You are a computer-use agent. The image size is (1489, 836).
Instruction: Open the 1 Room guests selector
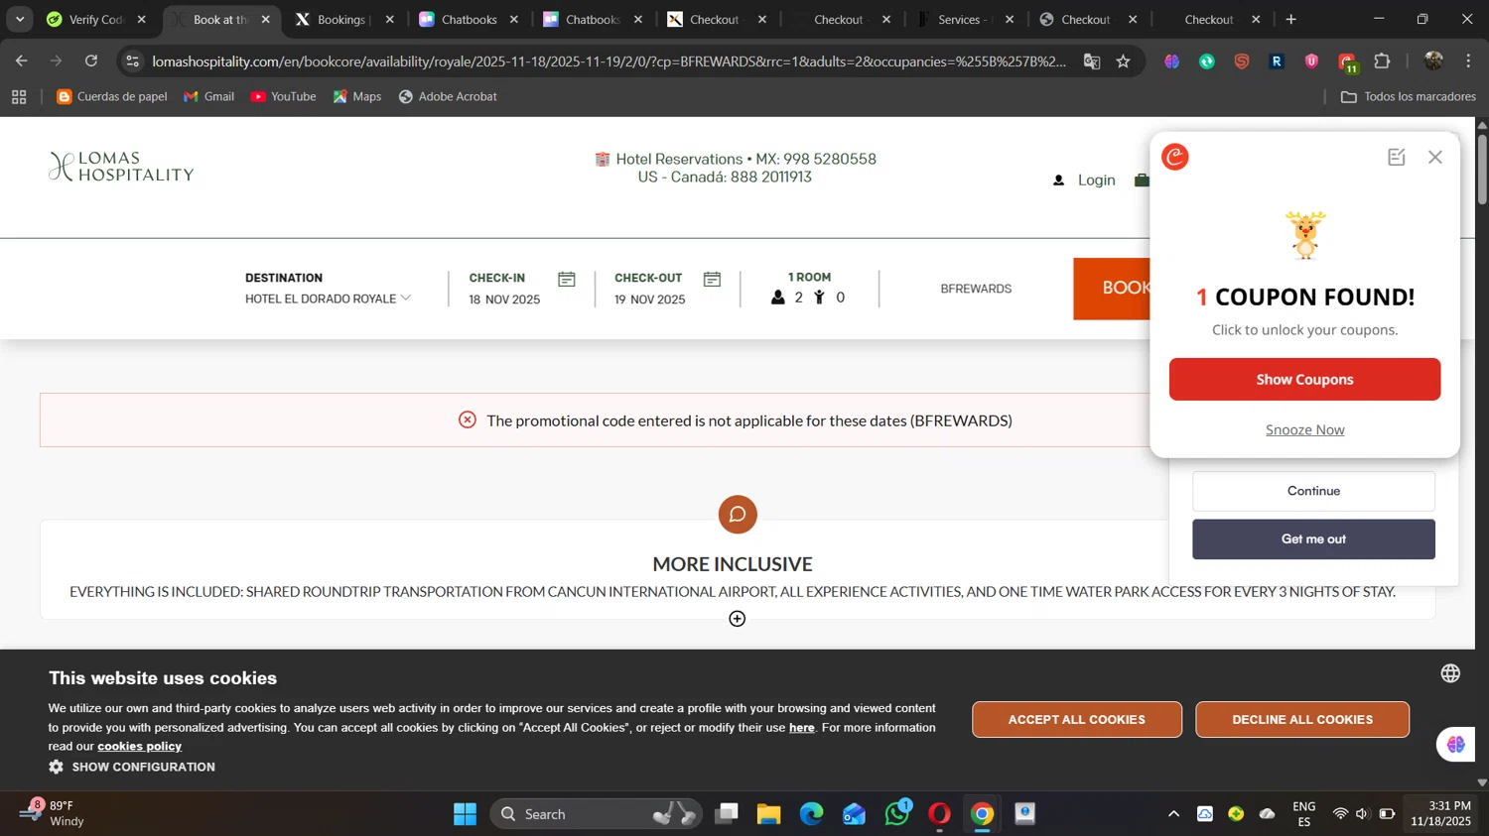[x=809, y=288]
